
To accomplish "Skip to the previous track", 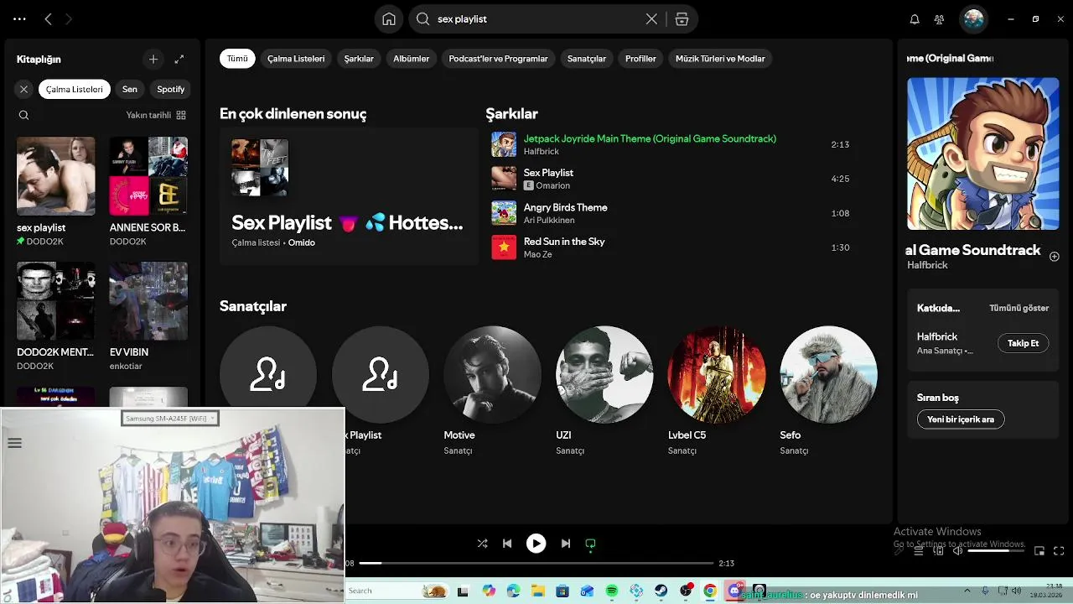I will pyautogui.click(x=507, y=544).
